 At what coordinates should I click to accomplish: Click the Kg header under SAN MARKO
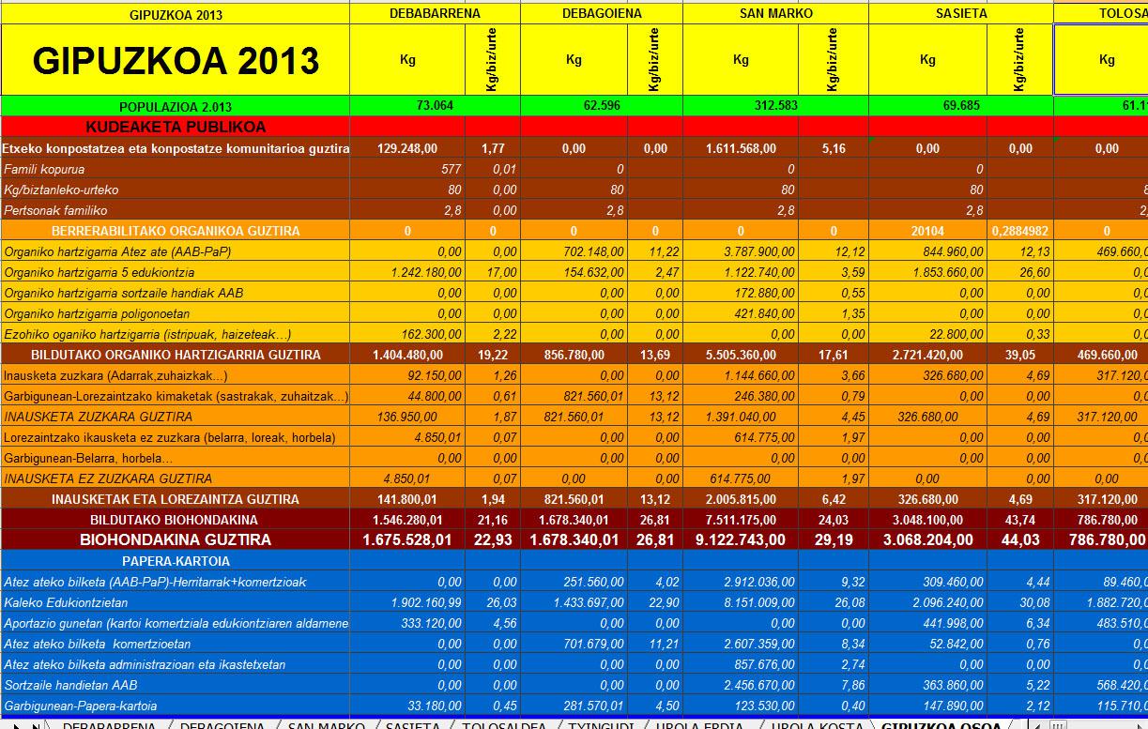[x=741, y=60]
